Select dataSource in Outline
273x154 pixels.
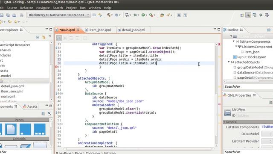(246, 72)
